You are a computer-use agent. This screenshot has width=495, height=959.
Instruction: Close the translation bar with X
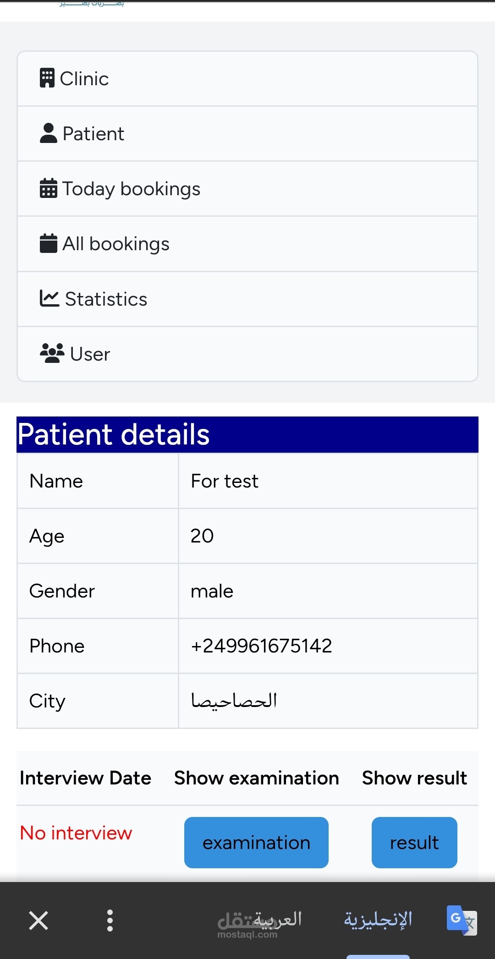point(38,921)
